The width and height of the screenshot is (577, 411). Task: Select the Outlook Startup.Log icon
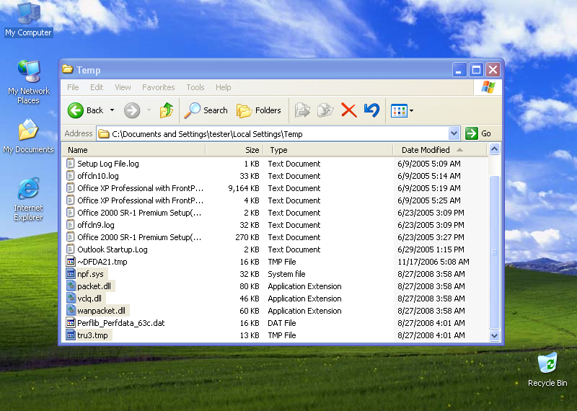coord(70,249)
